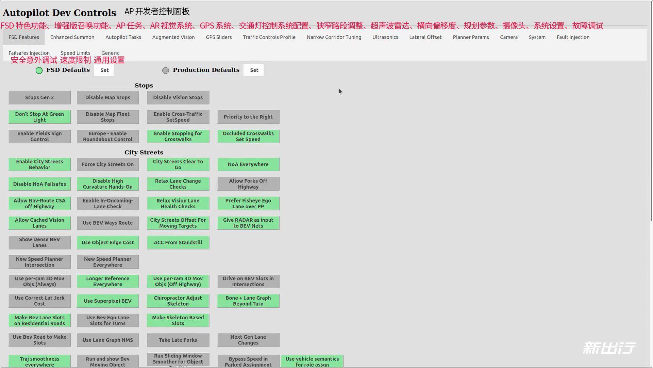Viewport: 653px width, 368px height.
Task: Select the FSD Defaults radio button
Action: (39, 70)
